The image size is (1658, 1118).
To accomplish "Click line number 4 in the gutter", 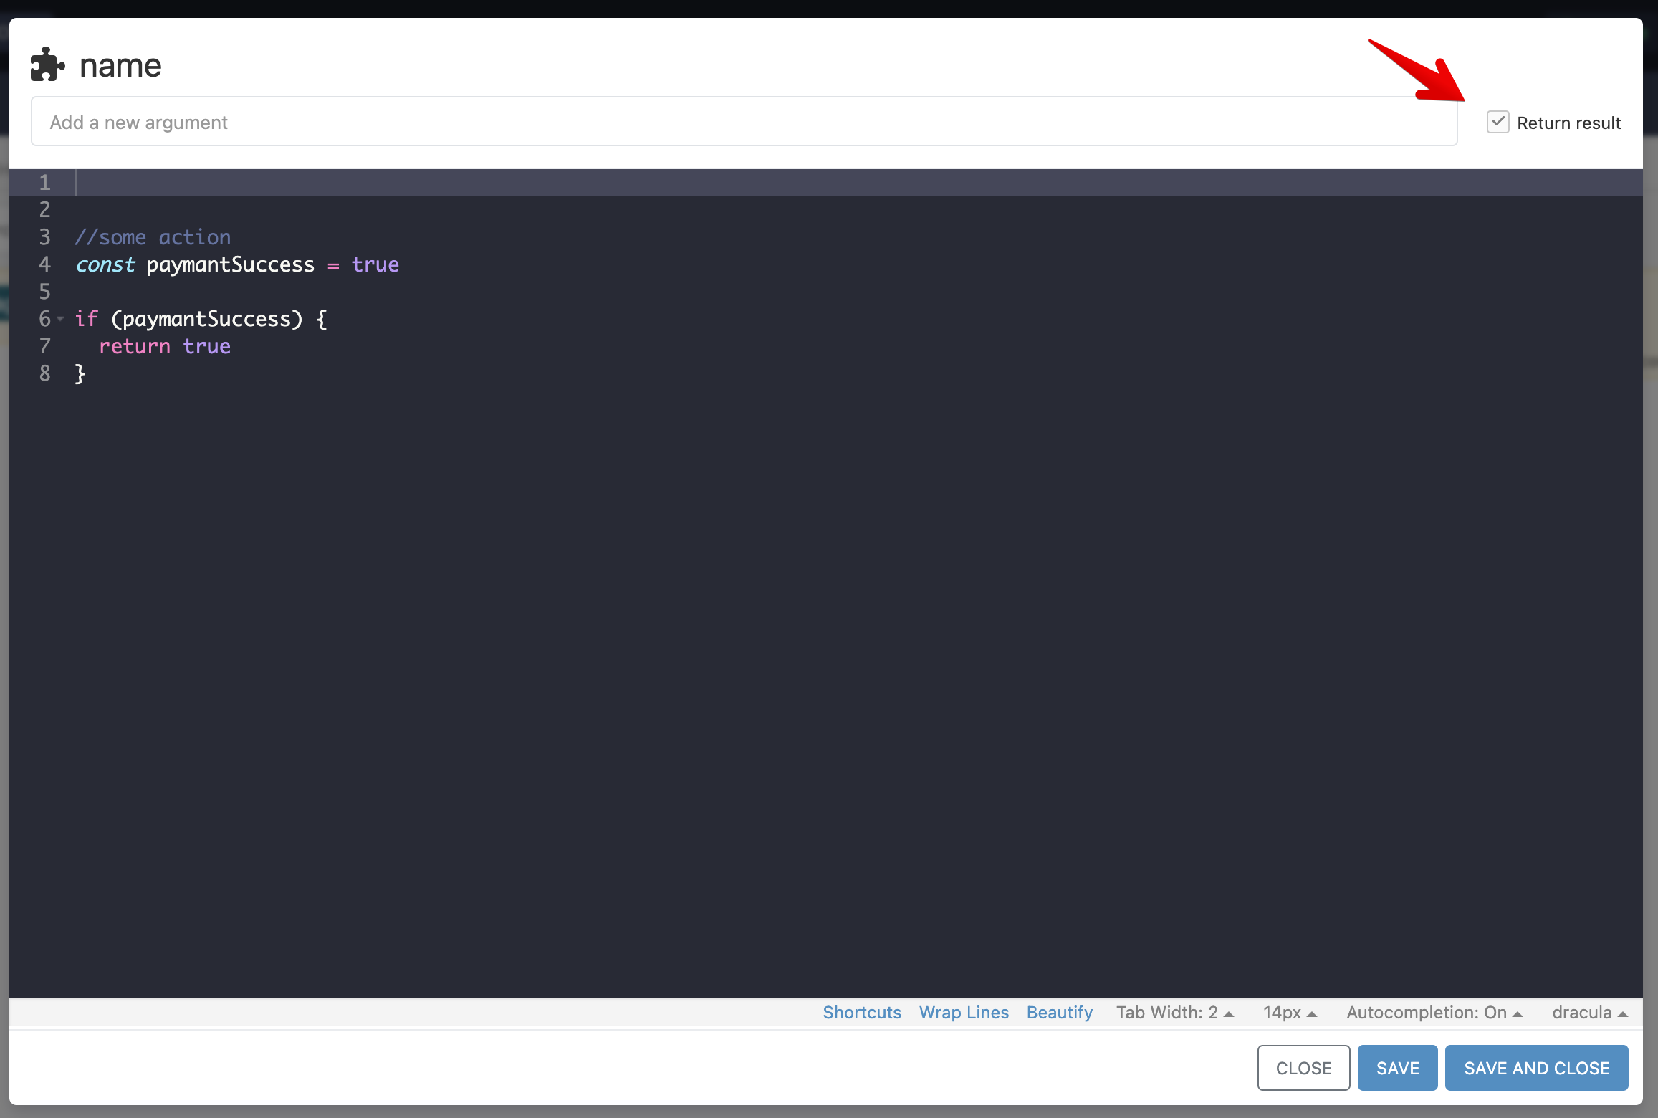I will coord(44,264).
